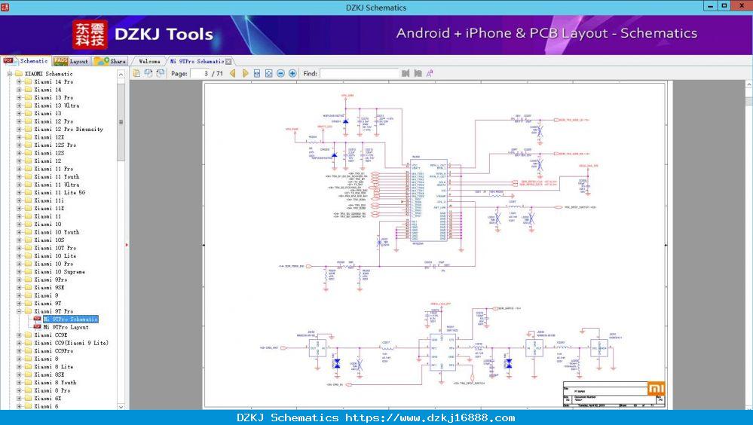Click the fit width icon
753x425 pixels.
[257, 74]
